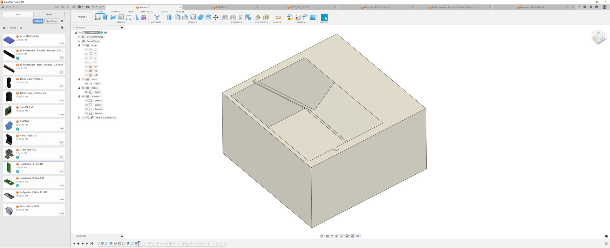The height and width of the screenshot is (248, 610).
Task: Activate the Move/Copy tool
Action: pos(216,17)
